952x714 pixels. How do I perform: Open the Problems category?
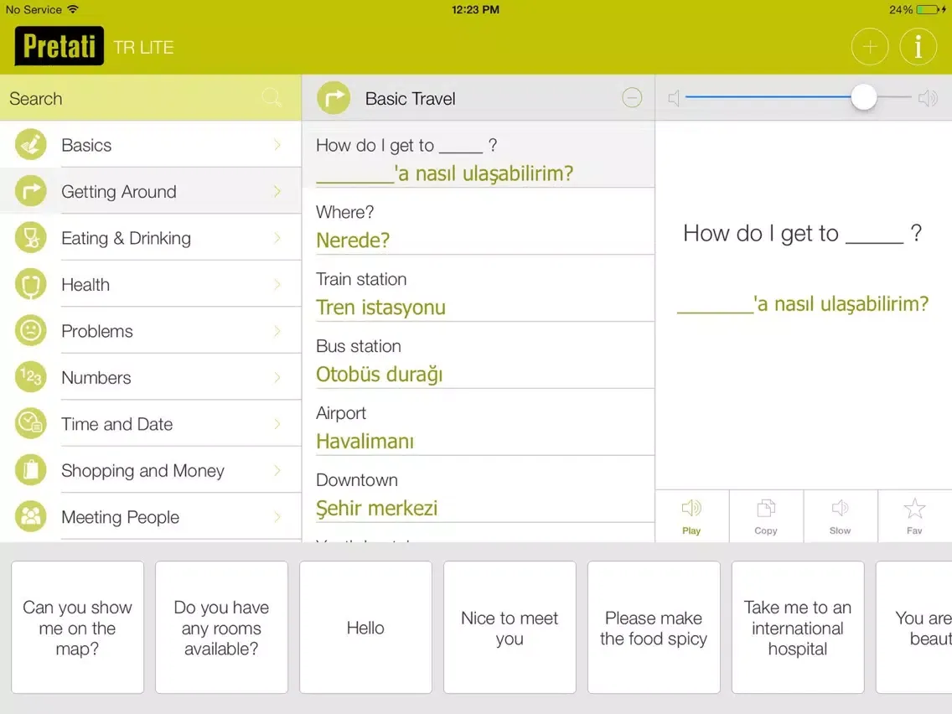click(151, 331)
